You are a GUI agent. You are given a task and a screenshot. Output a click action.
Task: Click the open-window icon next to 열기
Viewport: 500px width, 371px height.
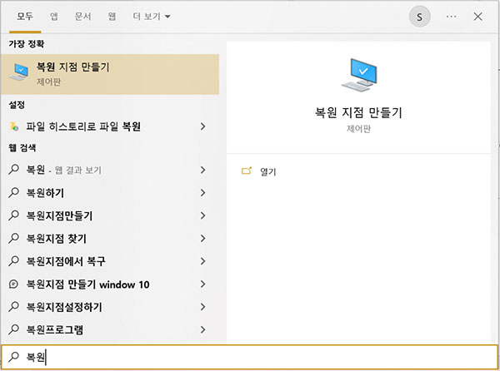pos(247,171)
